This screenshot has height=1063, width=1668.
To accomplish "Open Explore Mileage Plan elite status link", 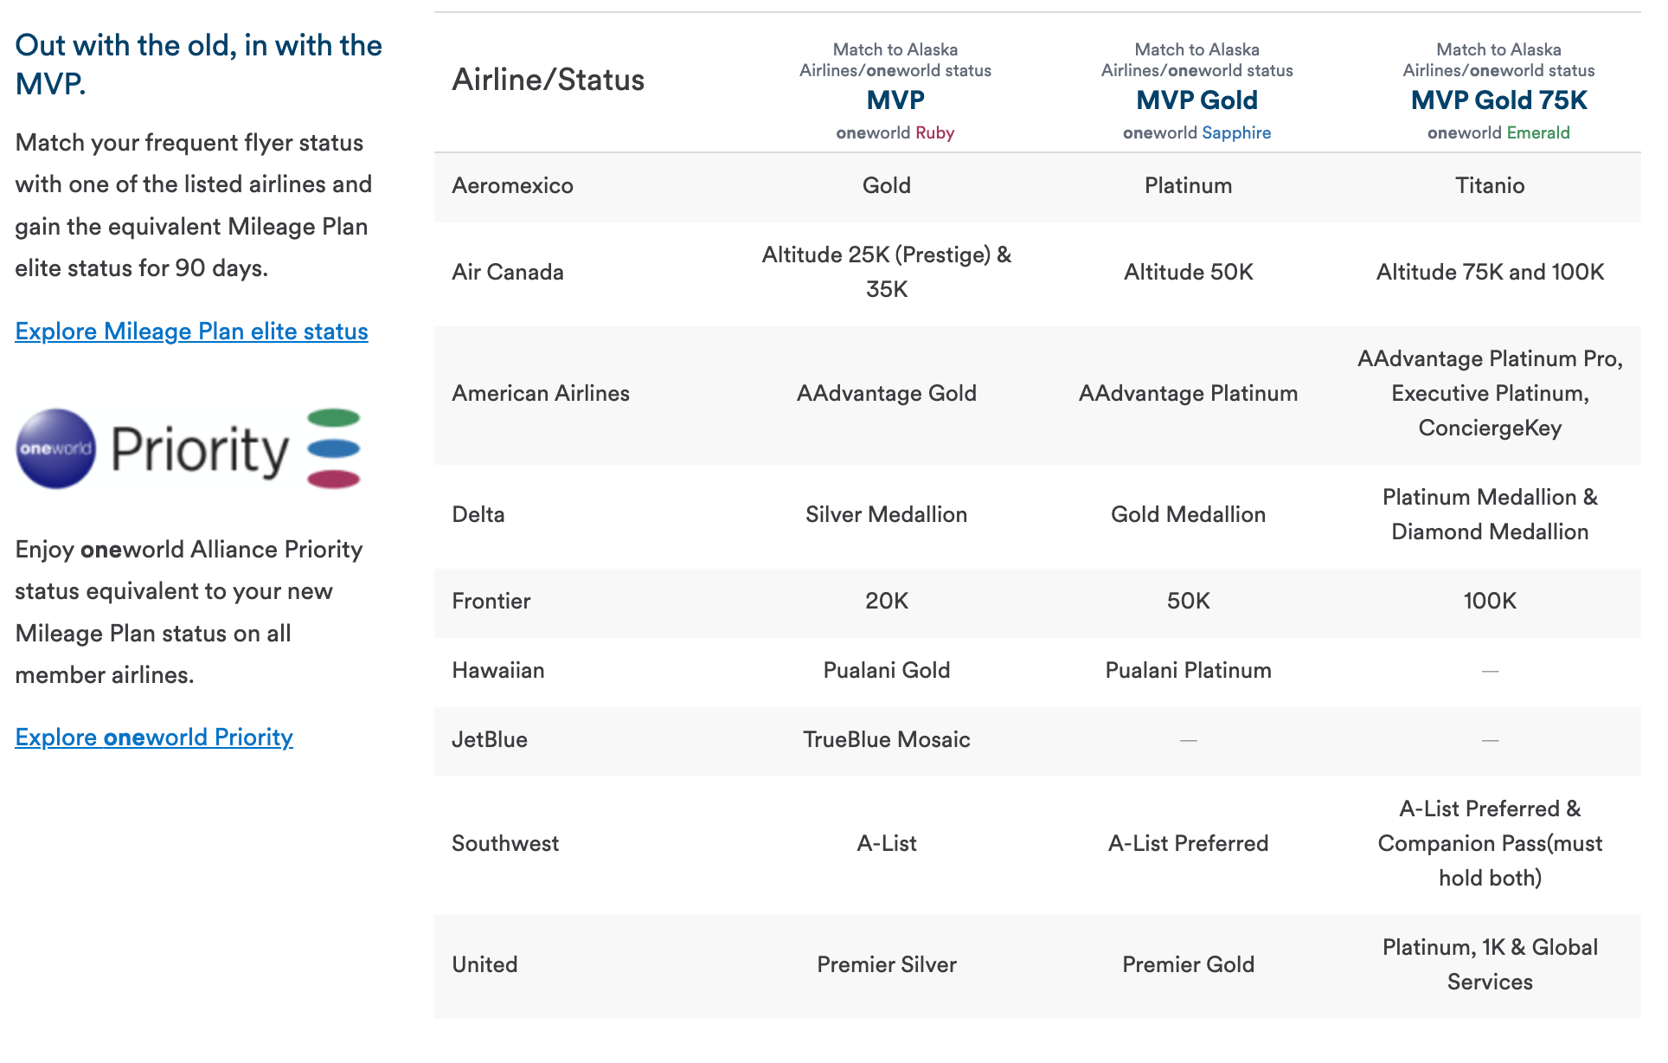I will coord(191,332).
